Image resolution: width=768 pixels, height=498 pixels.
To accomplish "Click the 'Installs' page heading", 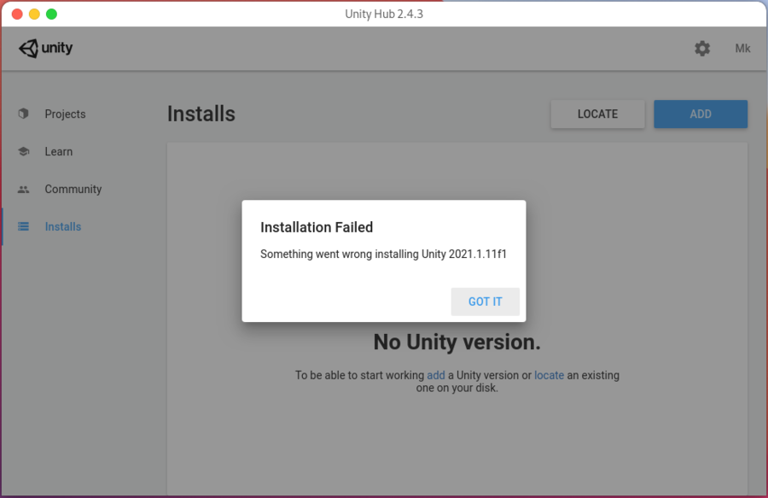I will click(x=201, y=114).
